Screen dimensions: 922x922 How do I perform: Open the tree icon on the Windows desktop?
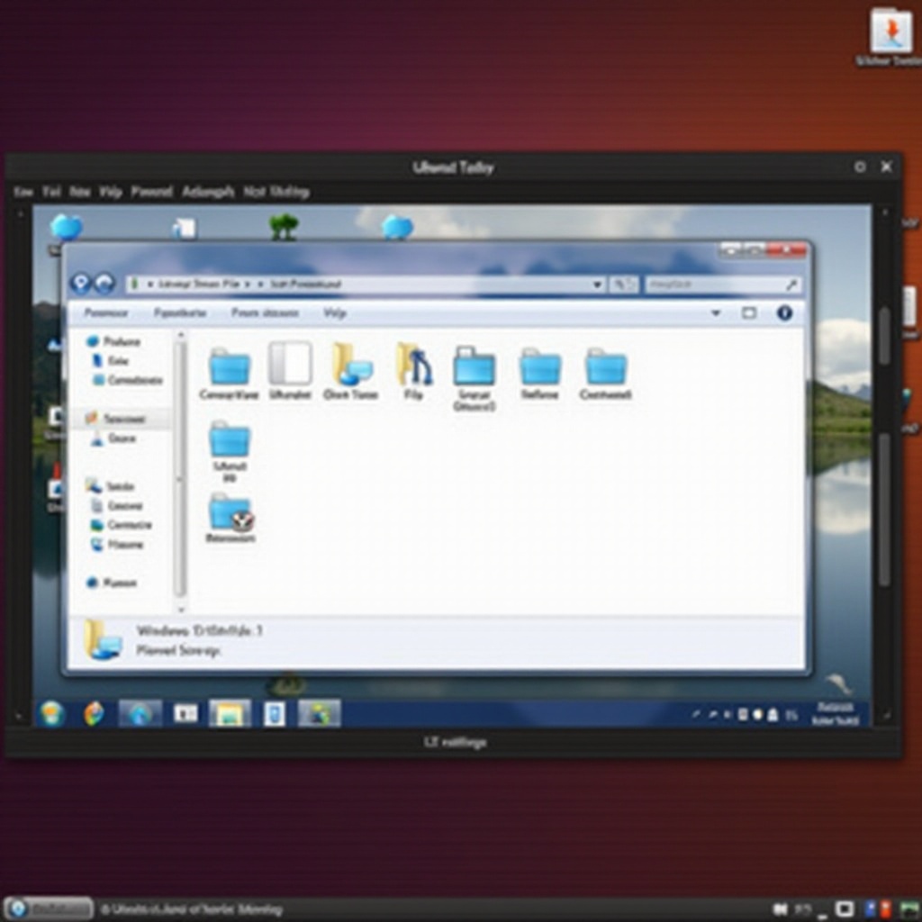coord(284,225)
